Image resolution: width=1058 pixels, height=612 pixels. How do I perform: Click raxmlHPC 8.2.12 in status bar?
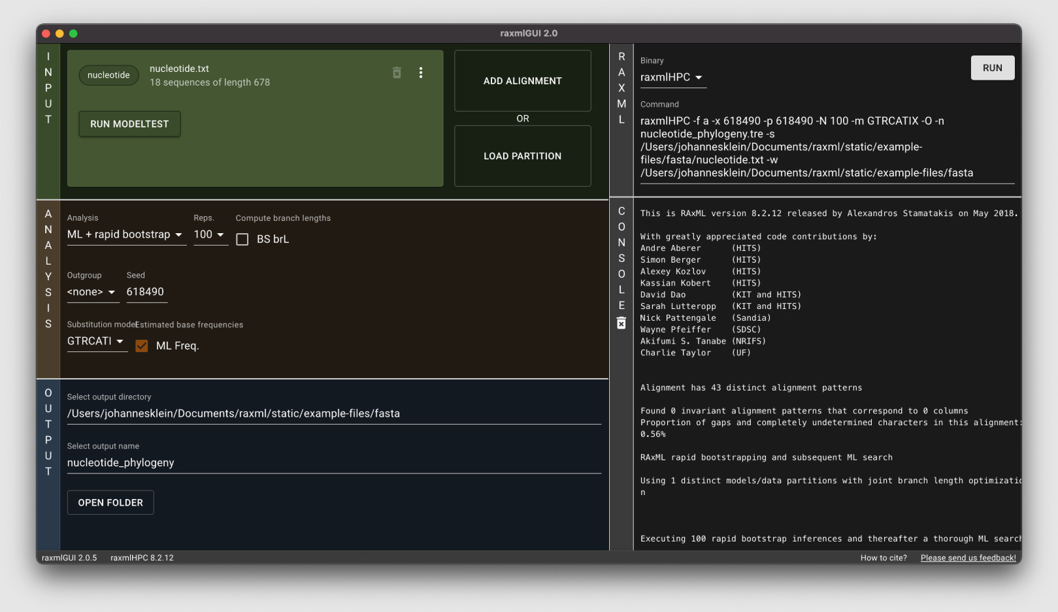tap(142, 558)
